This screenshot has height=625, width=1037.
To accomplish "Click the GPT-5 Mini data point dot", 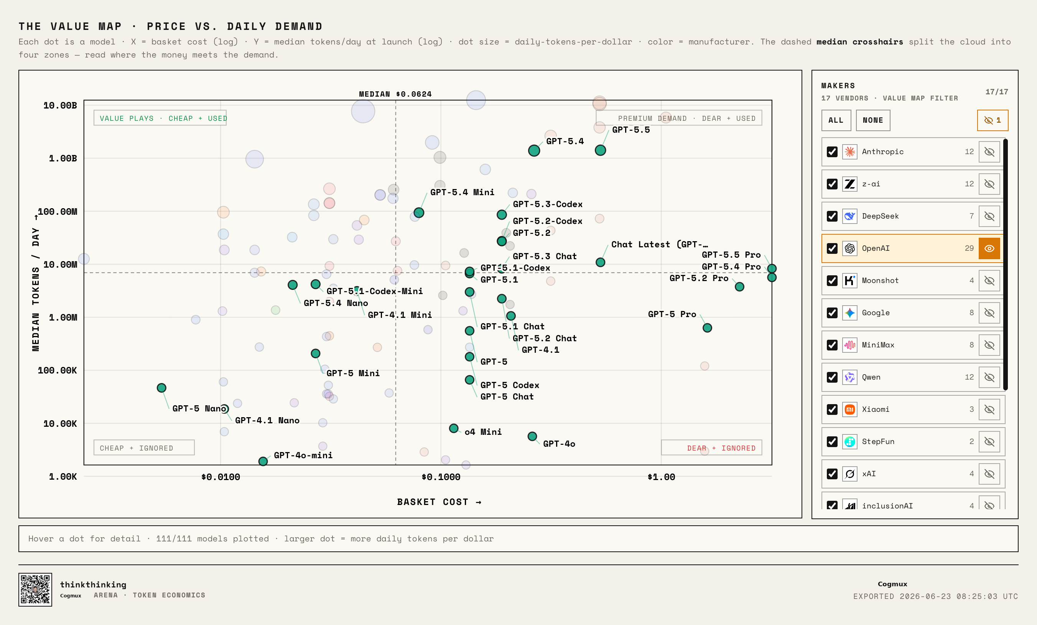I will 316,353.
